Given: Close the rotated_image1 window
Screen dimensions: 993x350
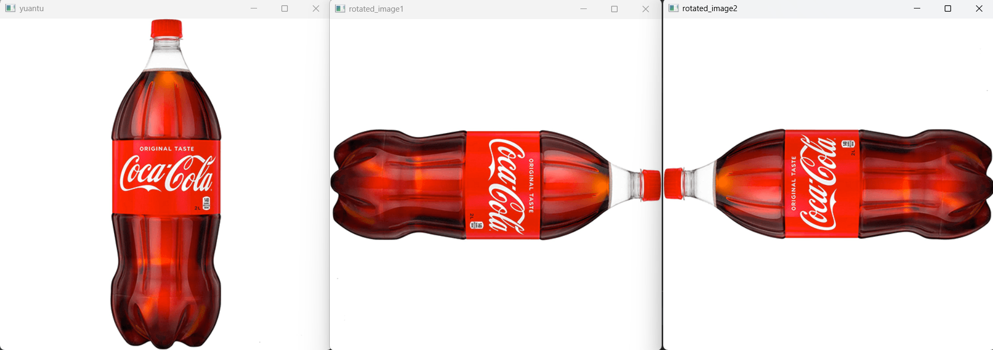Looking at the screenshot, I should (646, 9).
